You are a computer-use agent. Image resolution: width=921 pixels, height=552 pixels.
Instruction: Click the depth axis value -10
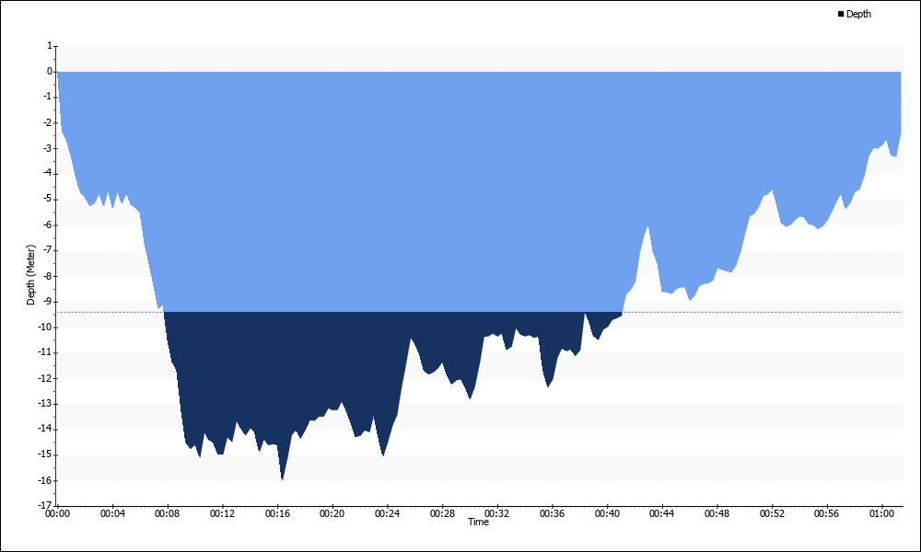(46, 327)
